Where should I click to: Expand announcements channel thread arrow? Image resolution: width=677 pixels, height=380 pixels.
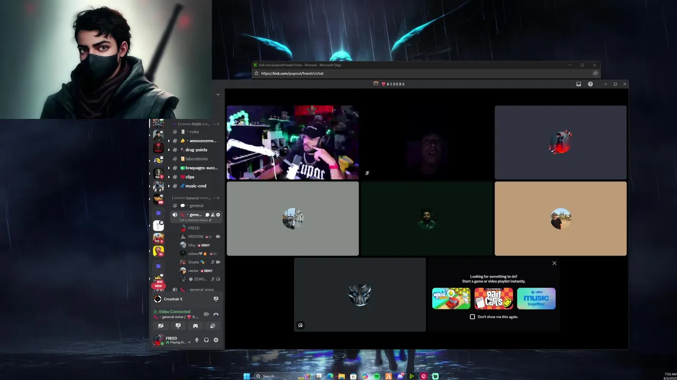click(169, 141)
